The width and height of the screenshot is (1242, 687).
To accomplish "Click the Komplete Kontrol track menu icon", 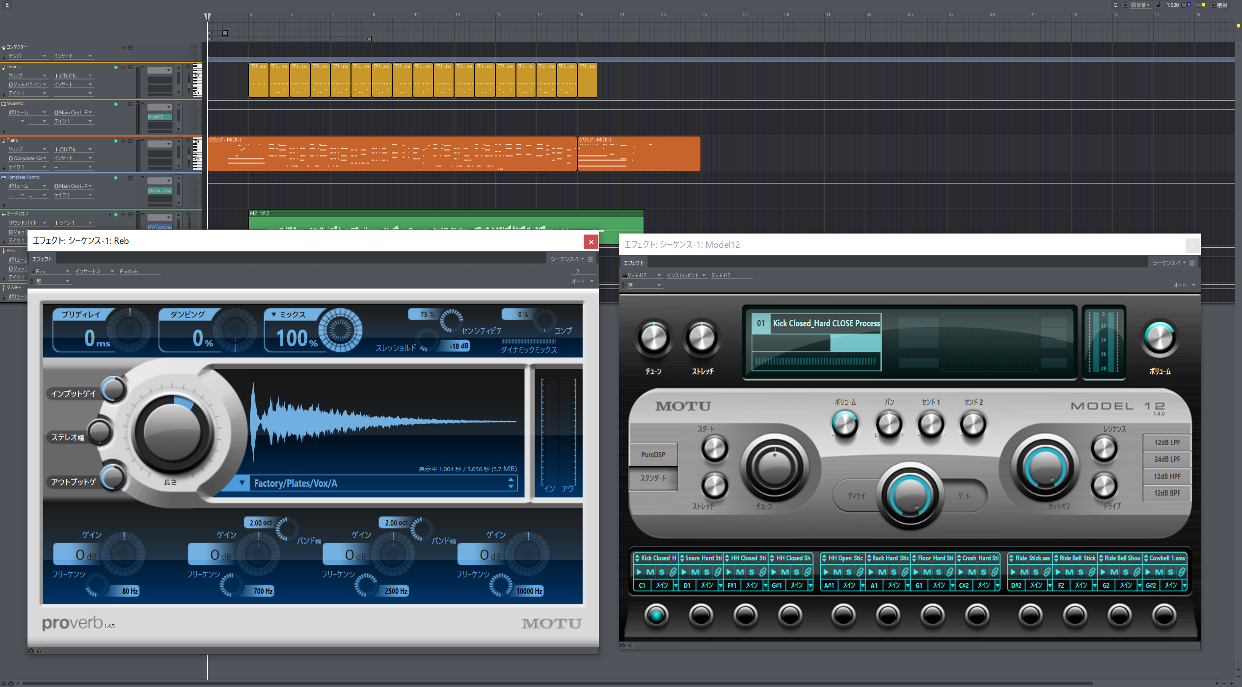I will [x=130, y=178].
